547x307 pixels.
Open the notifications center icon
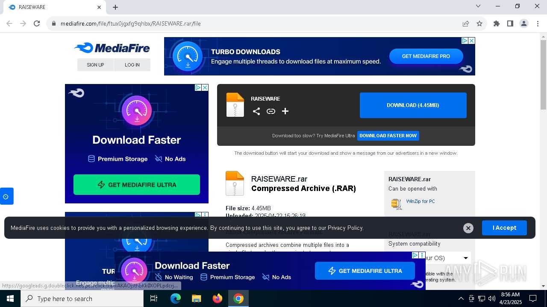tap(533, 298)
